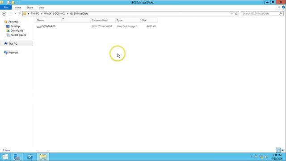286x161 pixels.
Task: Open Server Manager from the taskbar
Action: click(17, 157)
